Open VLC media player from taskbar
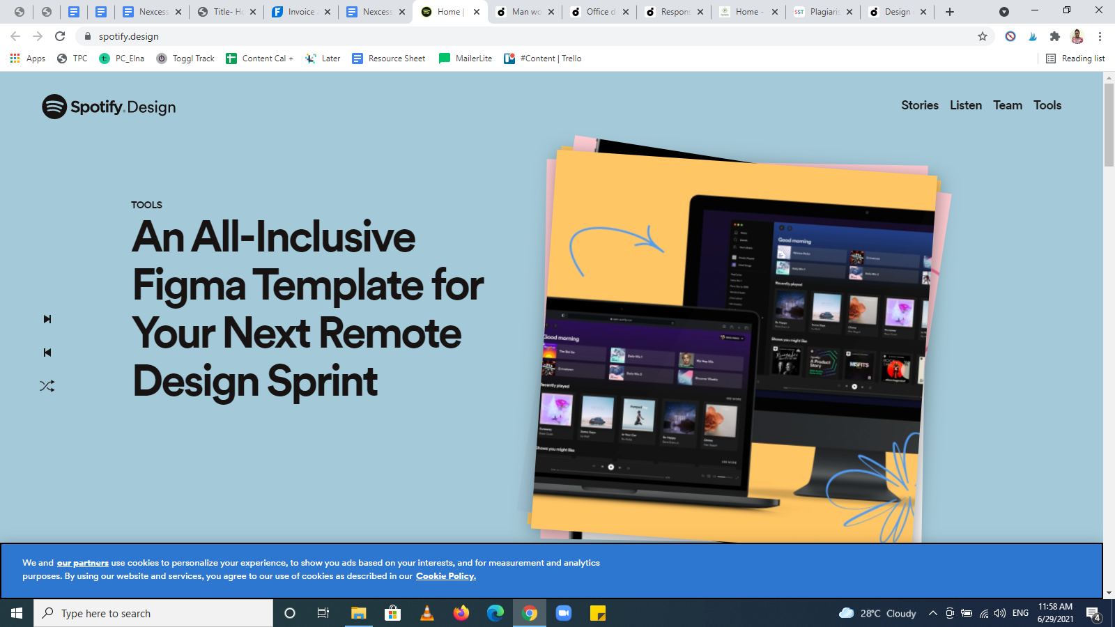The image size is (1115, 627). (x=426, y=613)
